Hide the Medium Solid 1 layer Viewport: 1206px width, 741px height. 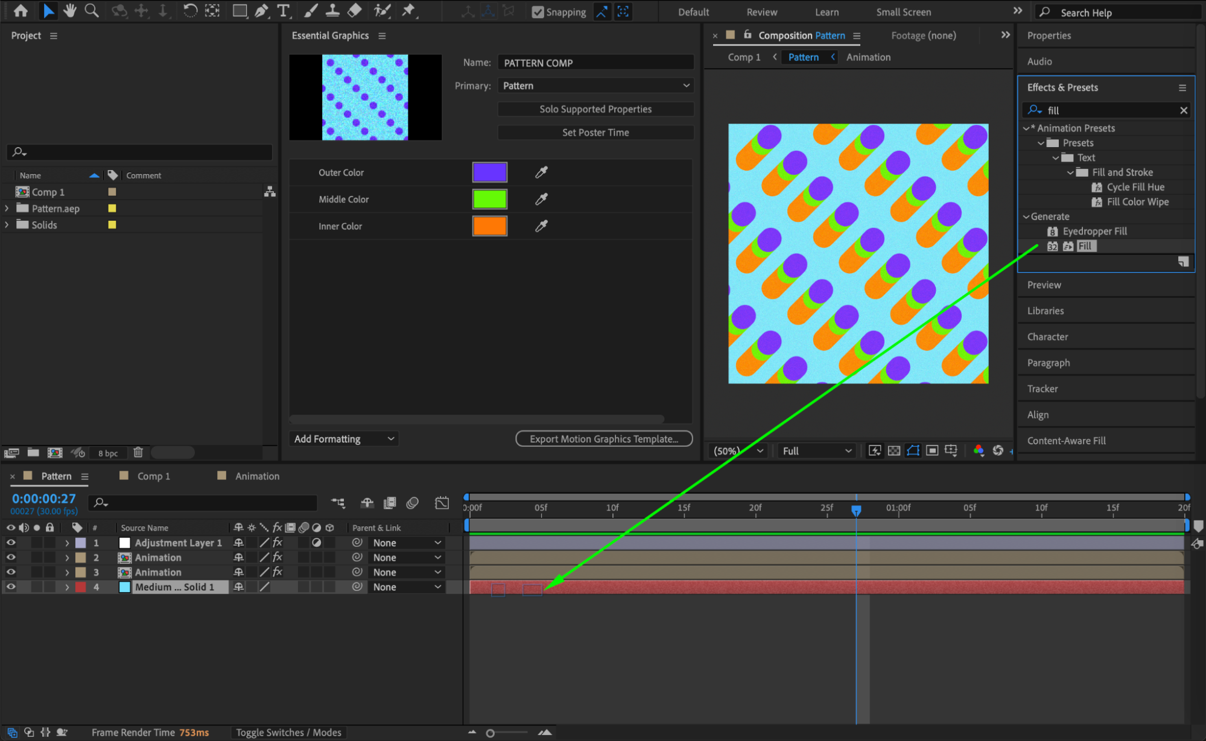tap(11, 587)
